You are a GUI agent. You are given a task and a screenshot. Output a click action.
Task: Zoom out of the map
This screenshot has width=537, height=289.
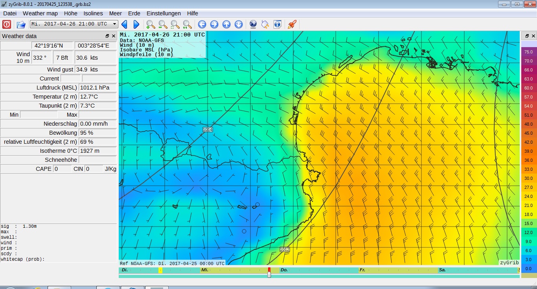(x=163, y=24)
